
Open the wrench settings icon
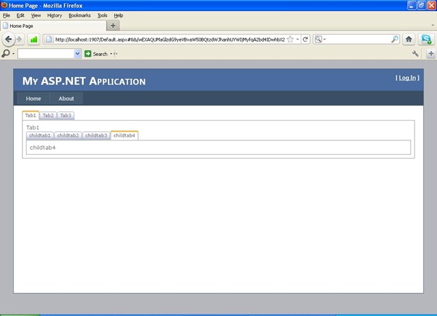point(415,54)
